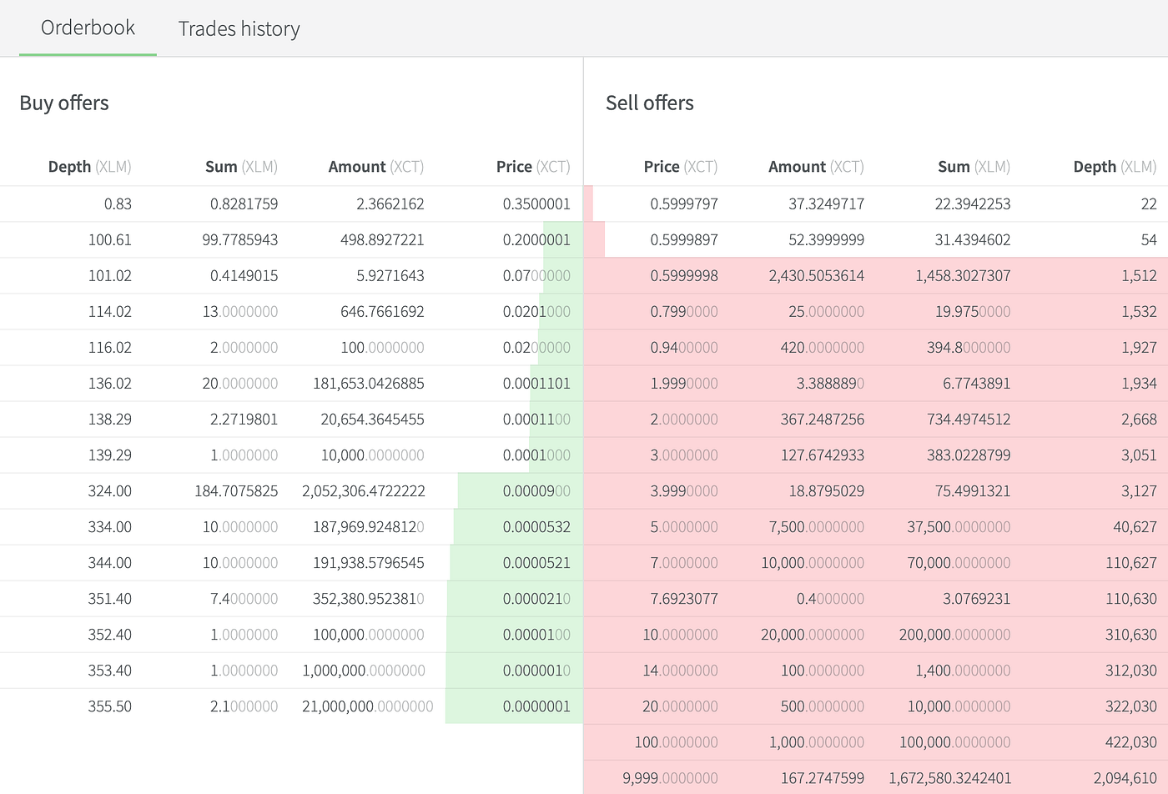The height and width of the screenshot is (794, 1168).
Task: Click buy amount 2.3662162
Action: 390,204
